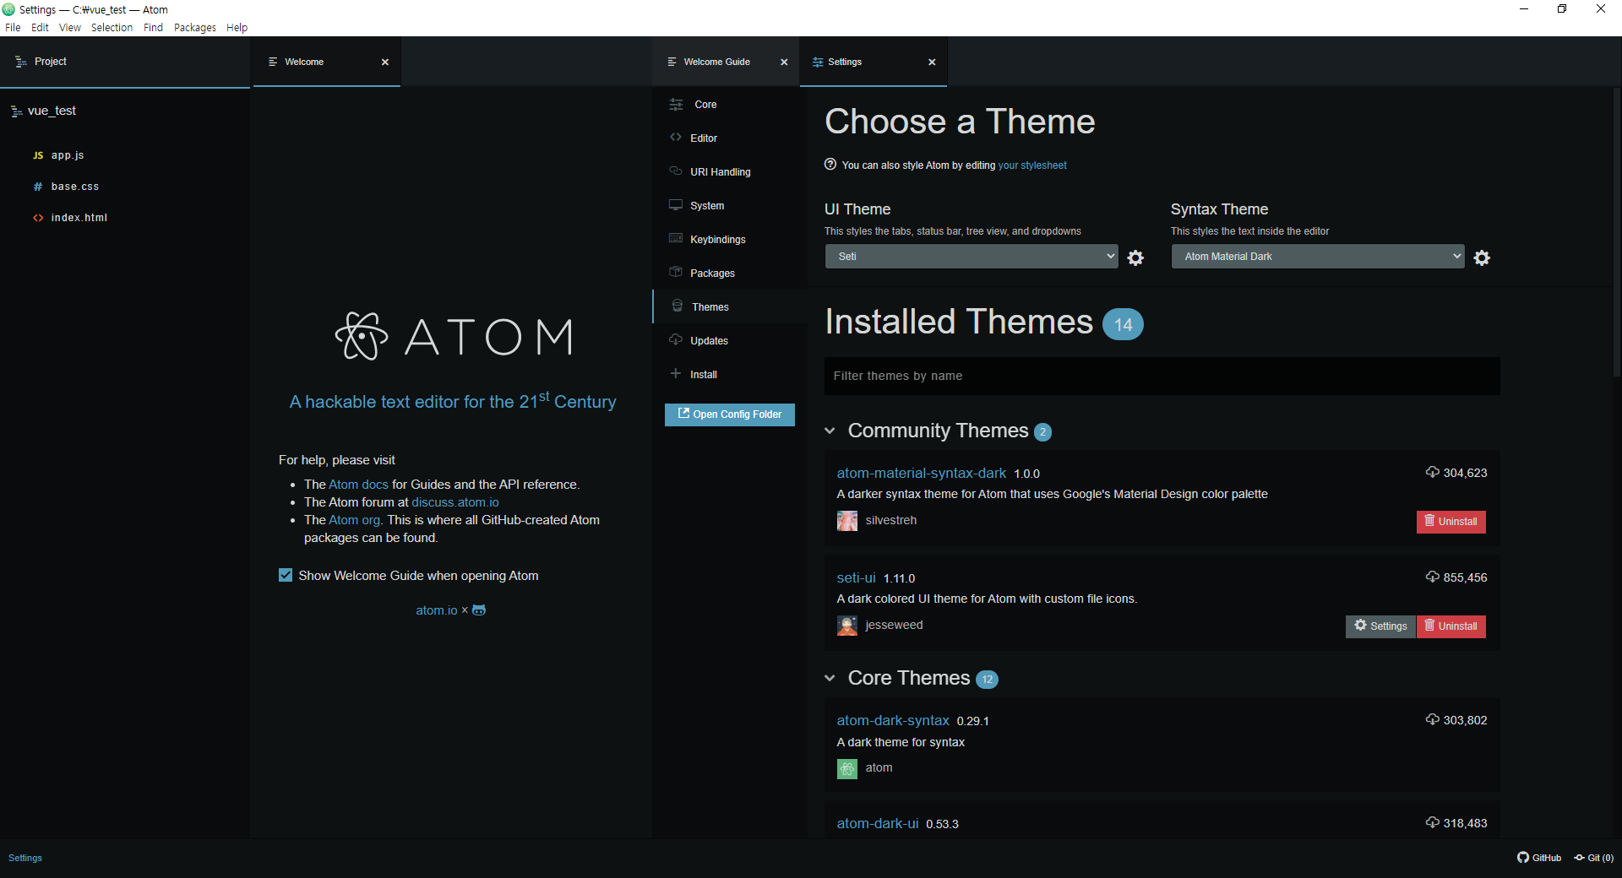Screen dimensions: 1622x878
Task: Open the Packages menu
Action: [195, 28]
